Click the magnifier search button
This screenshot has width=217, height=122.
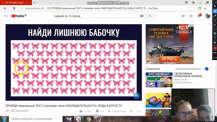point(150,16)
